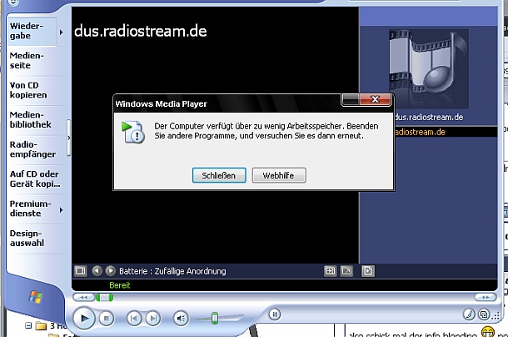Click the error file icon in dialog
This screenshot has width=508, height=337.
click(x=133, y=132)
